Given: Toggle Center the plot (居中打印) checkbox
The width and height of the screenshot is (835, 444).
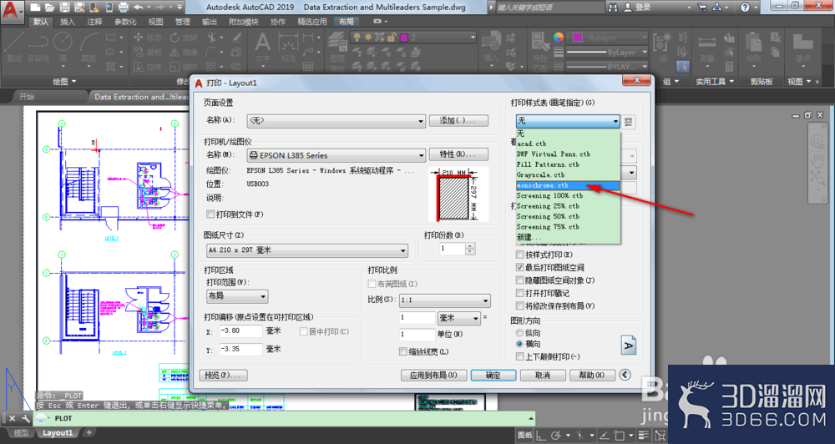Looking at the screenshot, I should pos(304,331).
